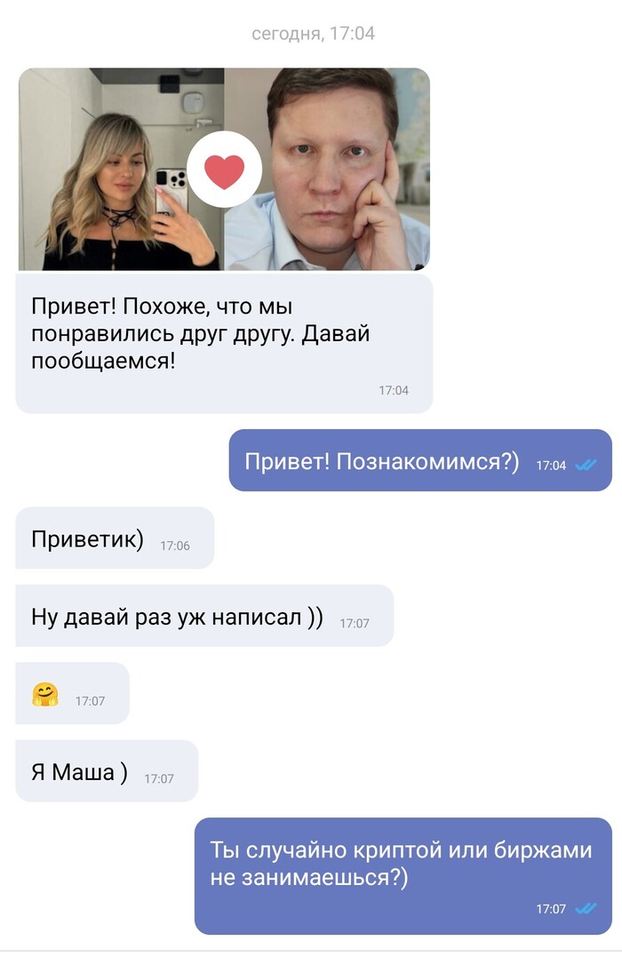Viewport: 622px width, 957px height.
Task: Open the man's profile photo
Action: [x=327, y=169]
